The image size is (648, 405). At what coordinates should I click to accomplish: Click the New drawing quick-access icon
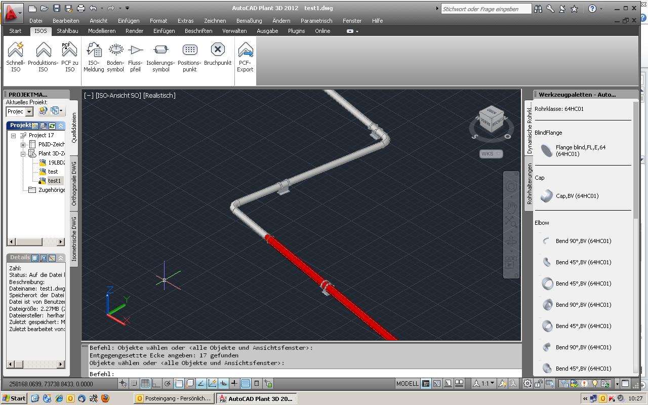coord(32,8)
